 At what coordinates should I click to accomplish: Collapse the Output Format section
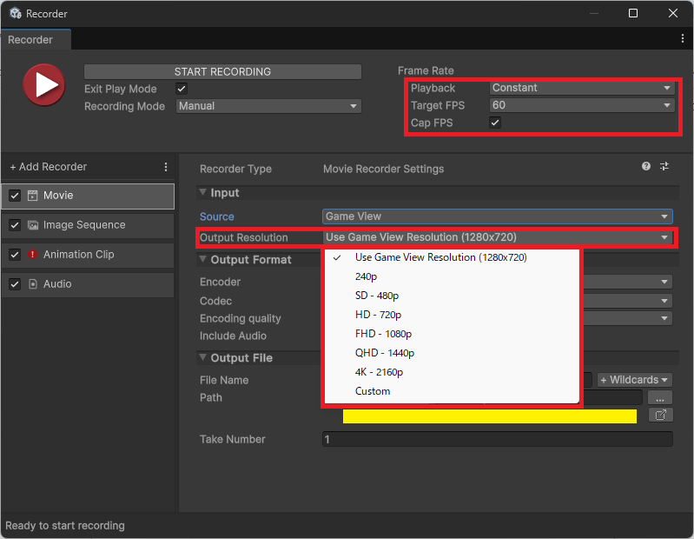(x=204, y=260)
